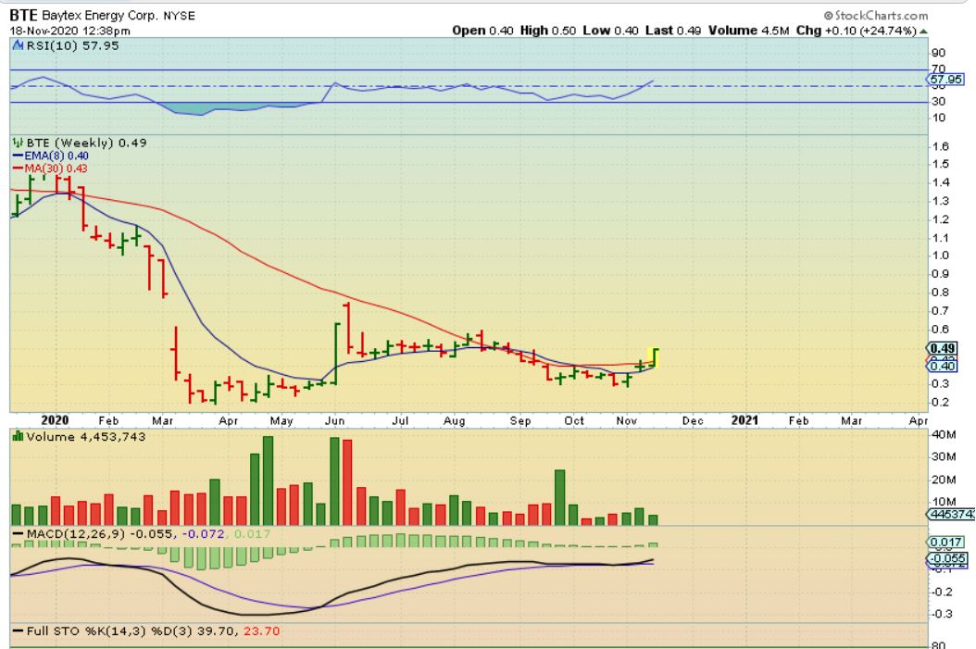The image size is (976, 649).
Task: Click the BTE (Weekly) 0.49 legend label
Action: (86, 143)
